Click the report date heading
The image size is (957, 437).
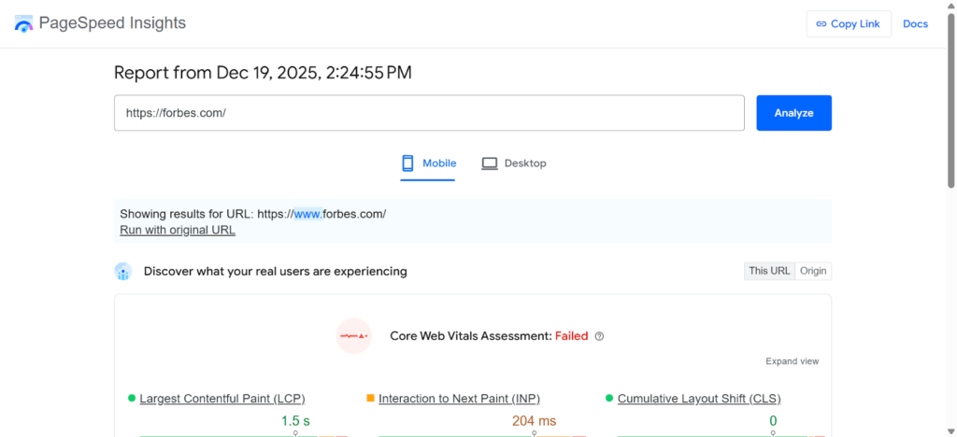click(263, 73)
